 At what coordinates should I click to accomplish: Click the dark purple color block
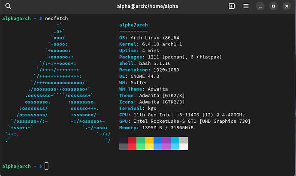[x=166, y=140]
